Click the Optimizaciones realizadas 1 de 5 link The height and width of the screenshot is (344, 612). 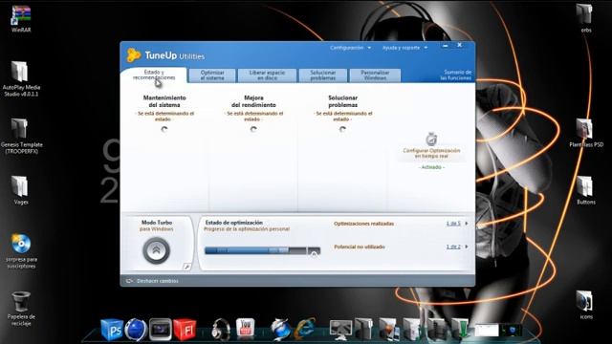[453, 224]
